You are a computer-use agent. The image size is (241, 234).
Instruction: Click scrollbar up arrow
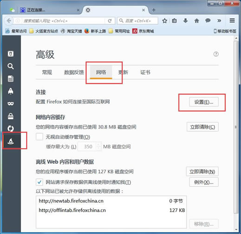click(236, 38)
